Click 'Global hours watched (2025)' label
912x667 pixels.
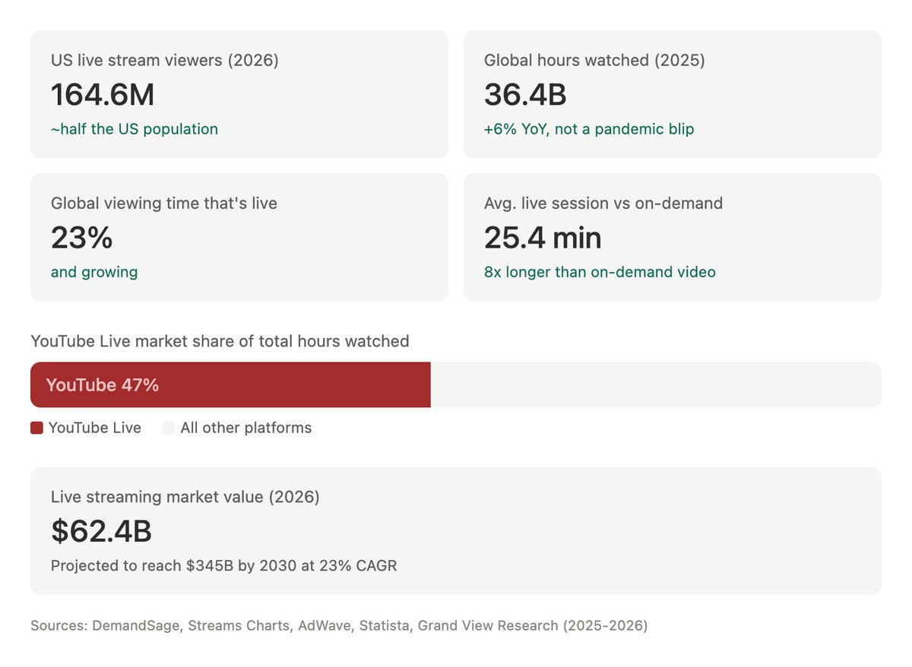[594, 61]
